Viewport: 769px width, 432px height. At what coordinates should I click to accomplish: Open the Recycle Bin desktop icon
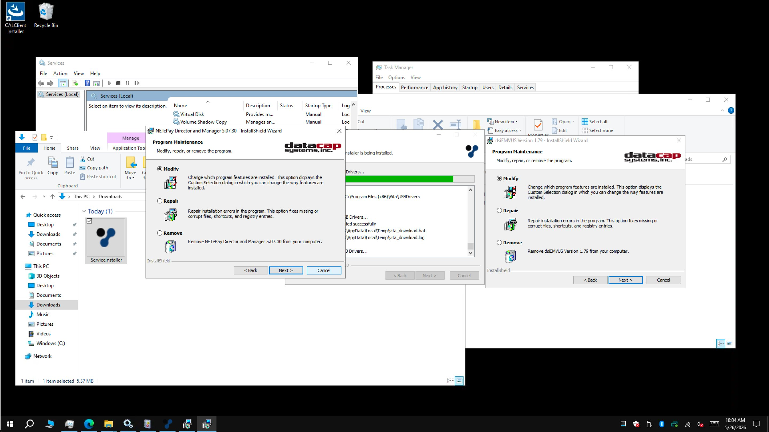[46, 16]
